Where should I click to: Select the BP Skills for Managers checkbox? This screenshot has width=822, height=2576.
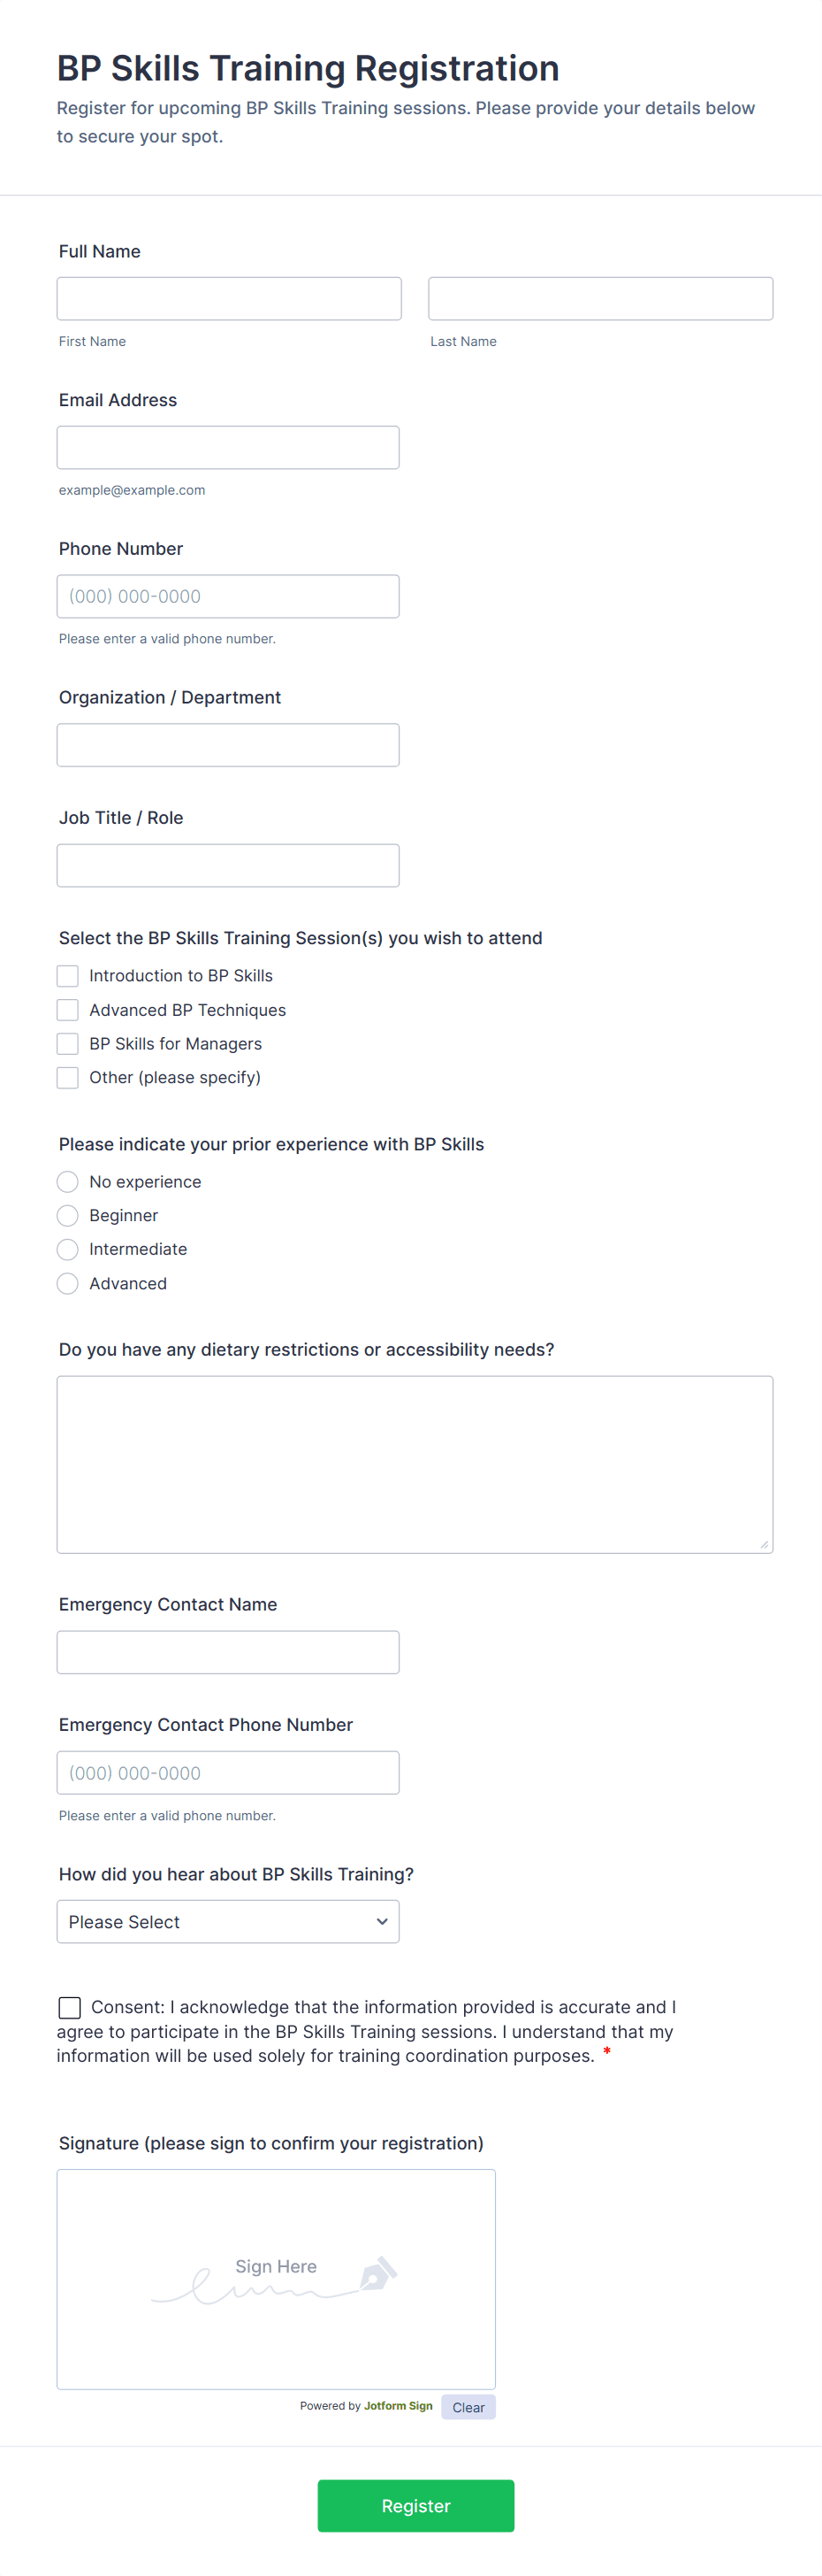pyautogui.click(x=67, y=1043)
